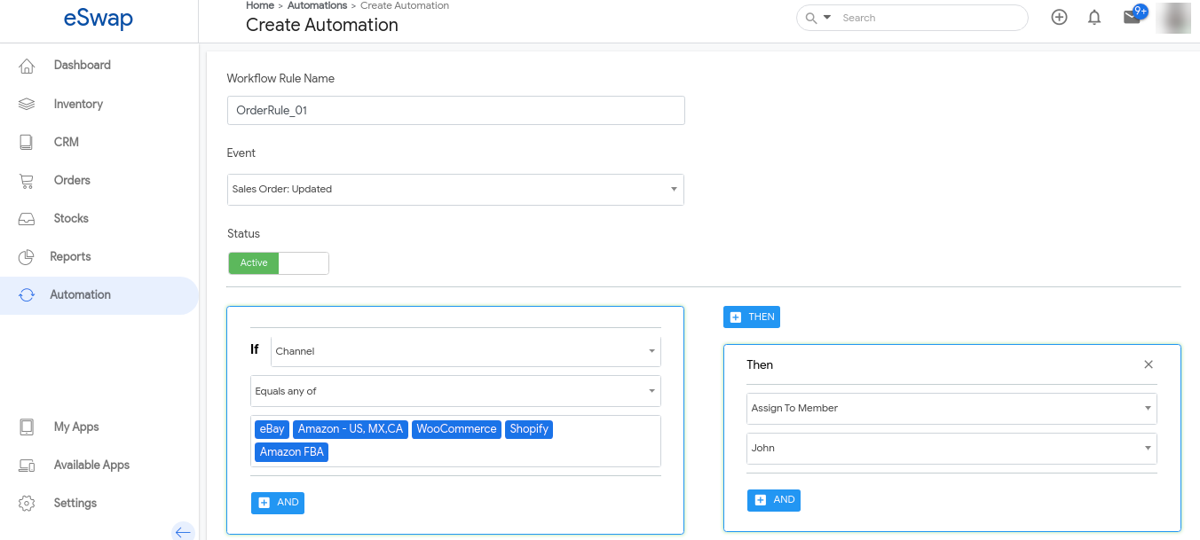
Task: Collapse sidebar with the left arrow icon
Action: pos(183,532)
